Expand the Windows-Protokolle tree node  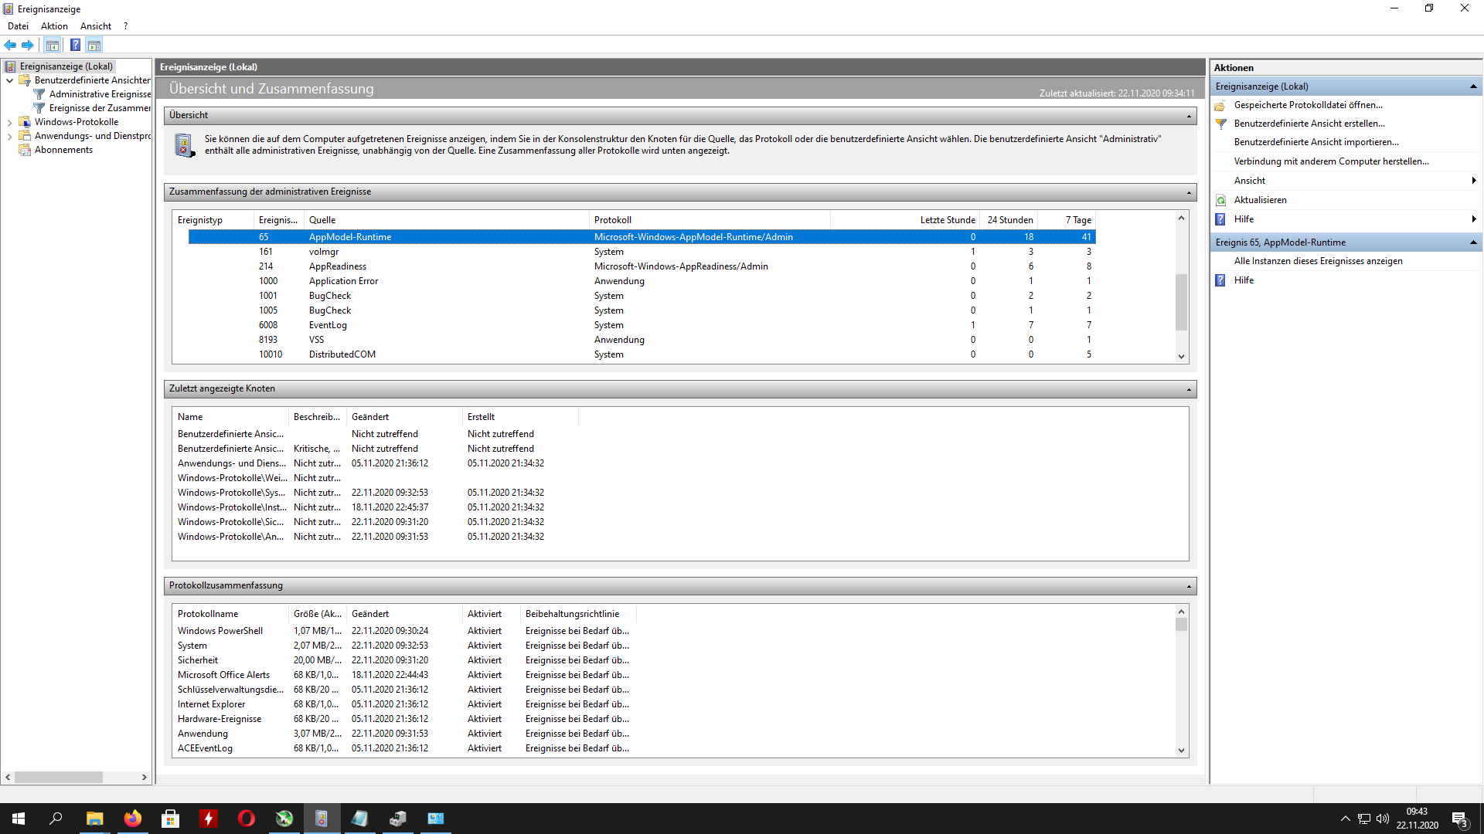tap(9, 122)
